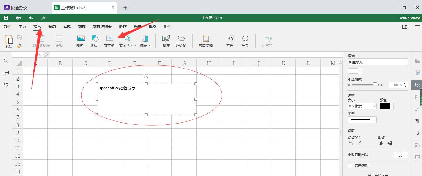Redo the last undone action
The width and height of the screenshot is (422, 176).
coord(43,18)
